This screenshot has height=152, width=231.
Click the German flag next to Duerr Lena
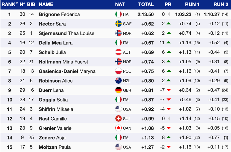pos(118,90)
